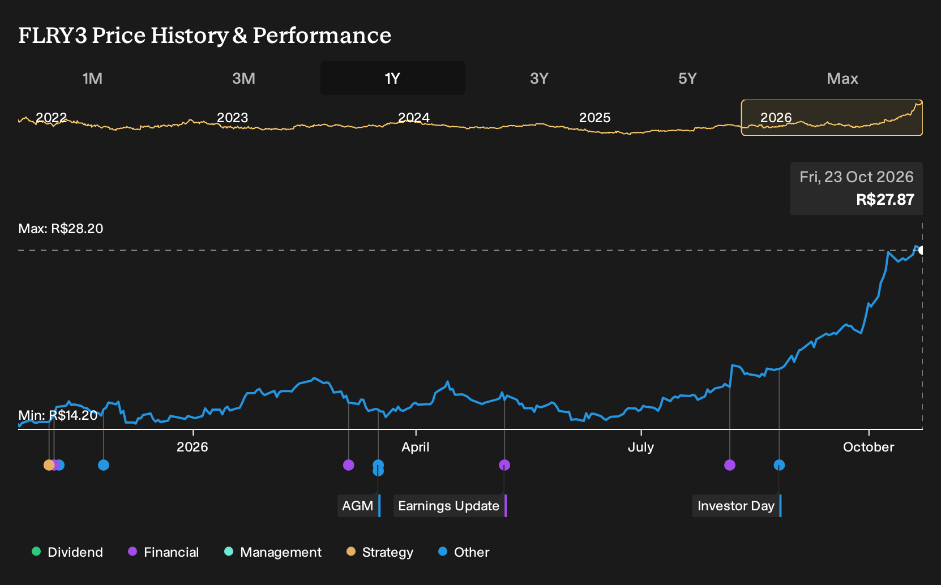Click the purple marker left of AGM marker
This screenshot has width=941, height=585.
349,465
